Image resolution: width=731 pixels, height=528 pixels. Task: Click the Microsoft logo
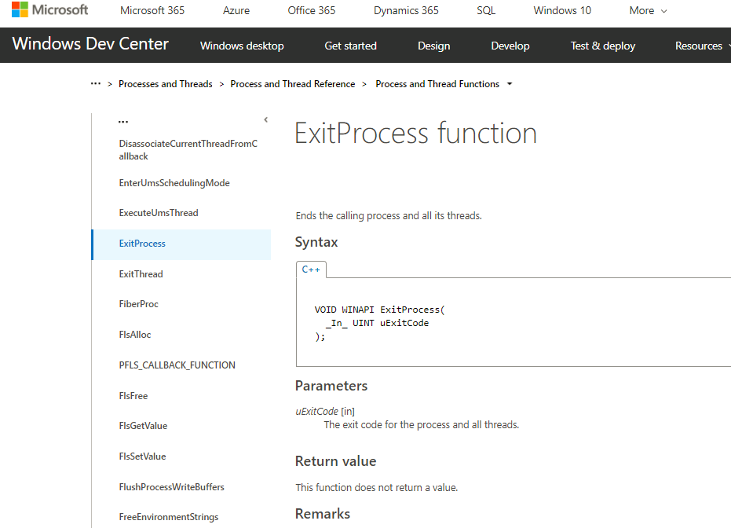[49, 11]
